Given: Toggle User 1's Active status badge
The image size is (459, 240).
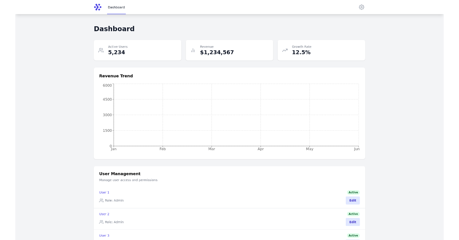Looking at the screenshot, I should [353, 192].
